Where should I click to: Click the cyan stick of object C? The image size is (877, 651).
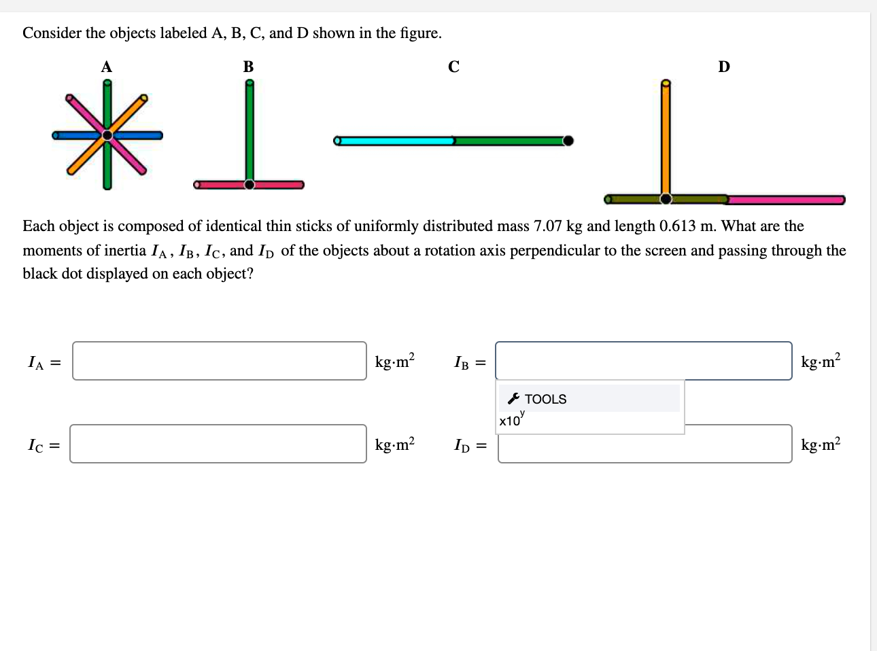click(394, 140)
